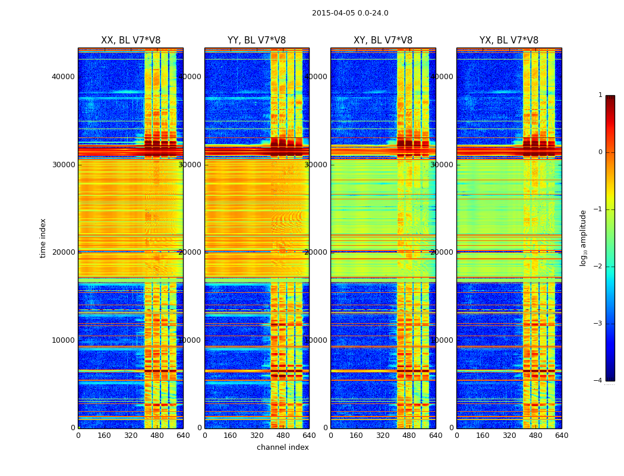The image size is (624, 476).
Task: Click inside the YX heatmap panel
Action: pos(509,238)
